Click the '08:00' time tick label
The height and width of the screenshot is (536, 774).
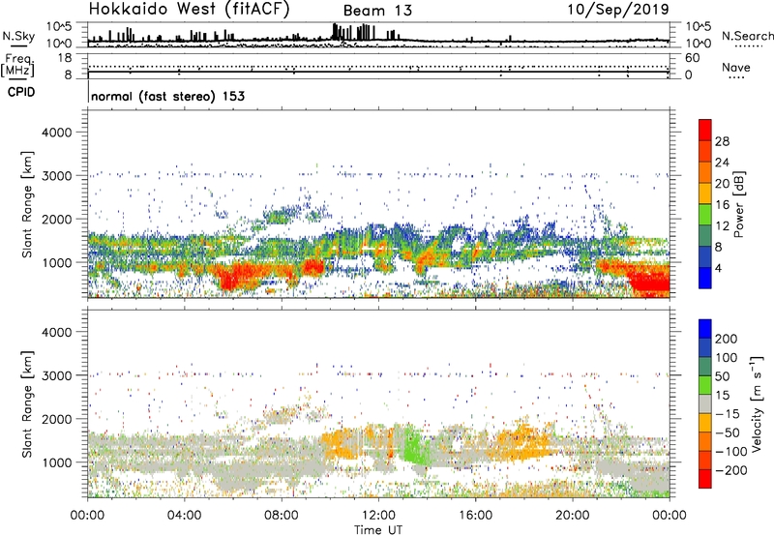tap(281, 516)
